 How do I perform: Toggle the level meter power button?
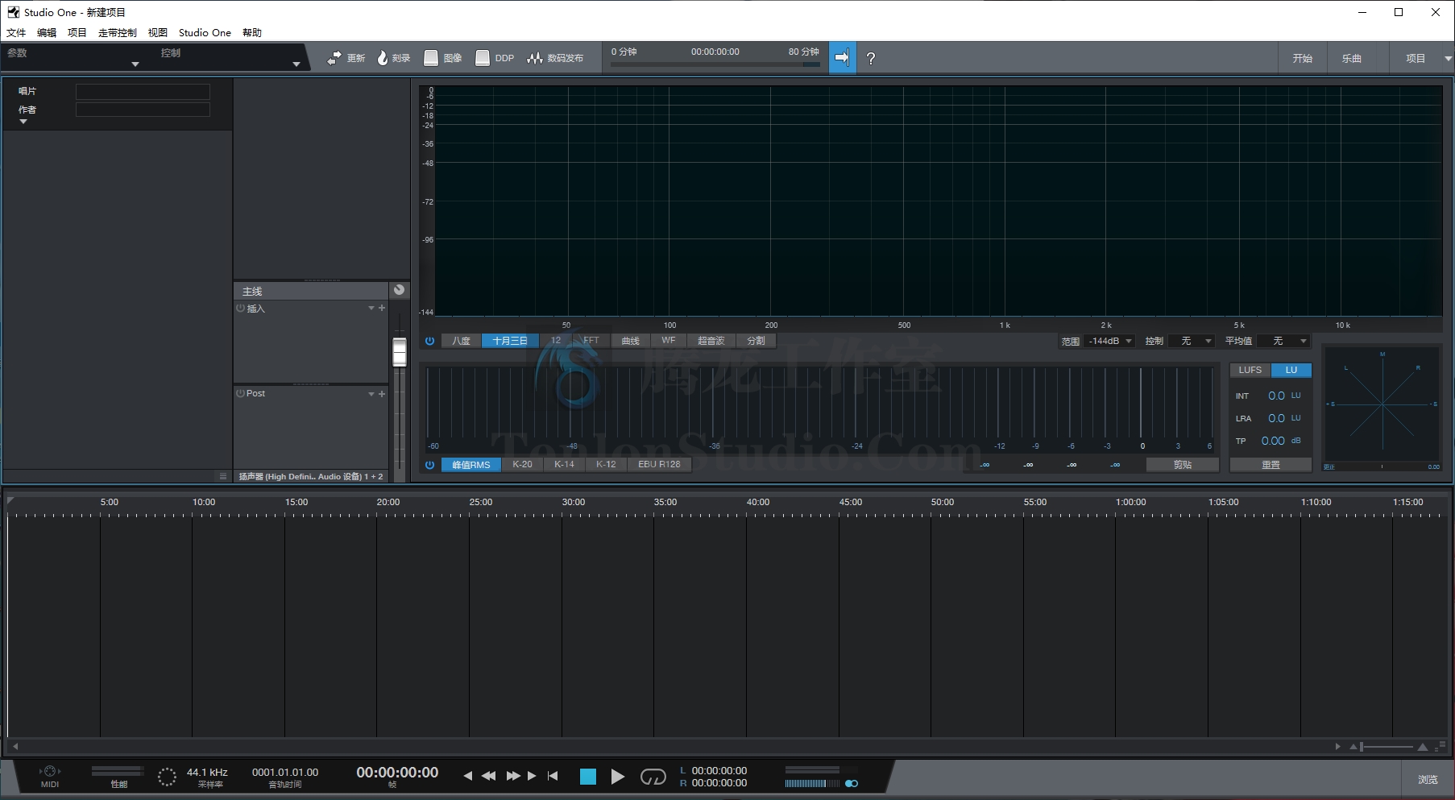click(429, 465)
